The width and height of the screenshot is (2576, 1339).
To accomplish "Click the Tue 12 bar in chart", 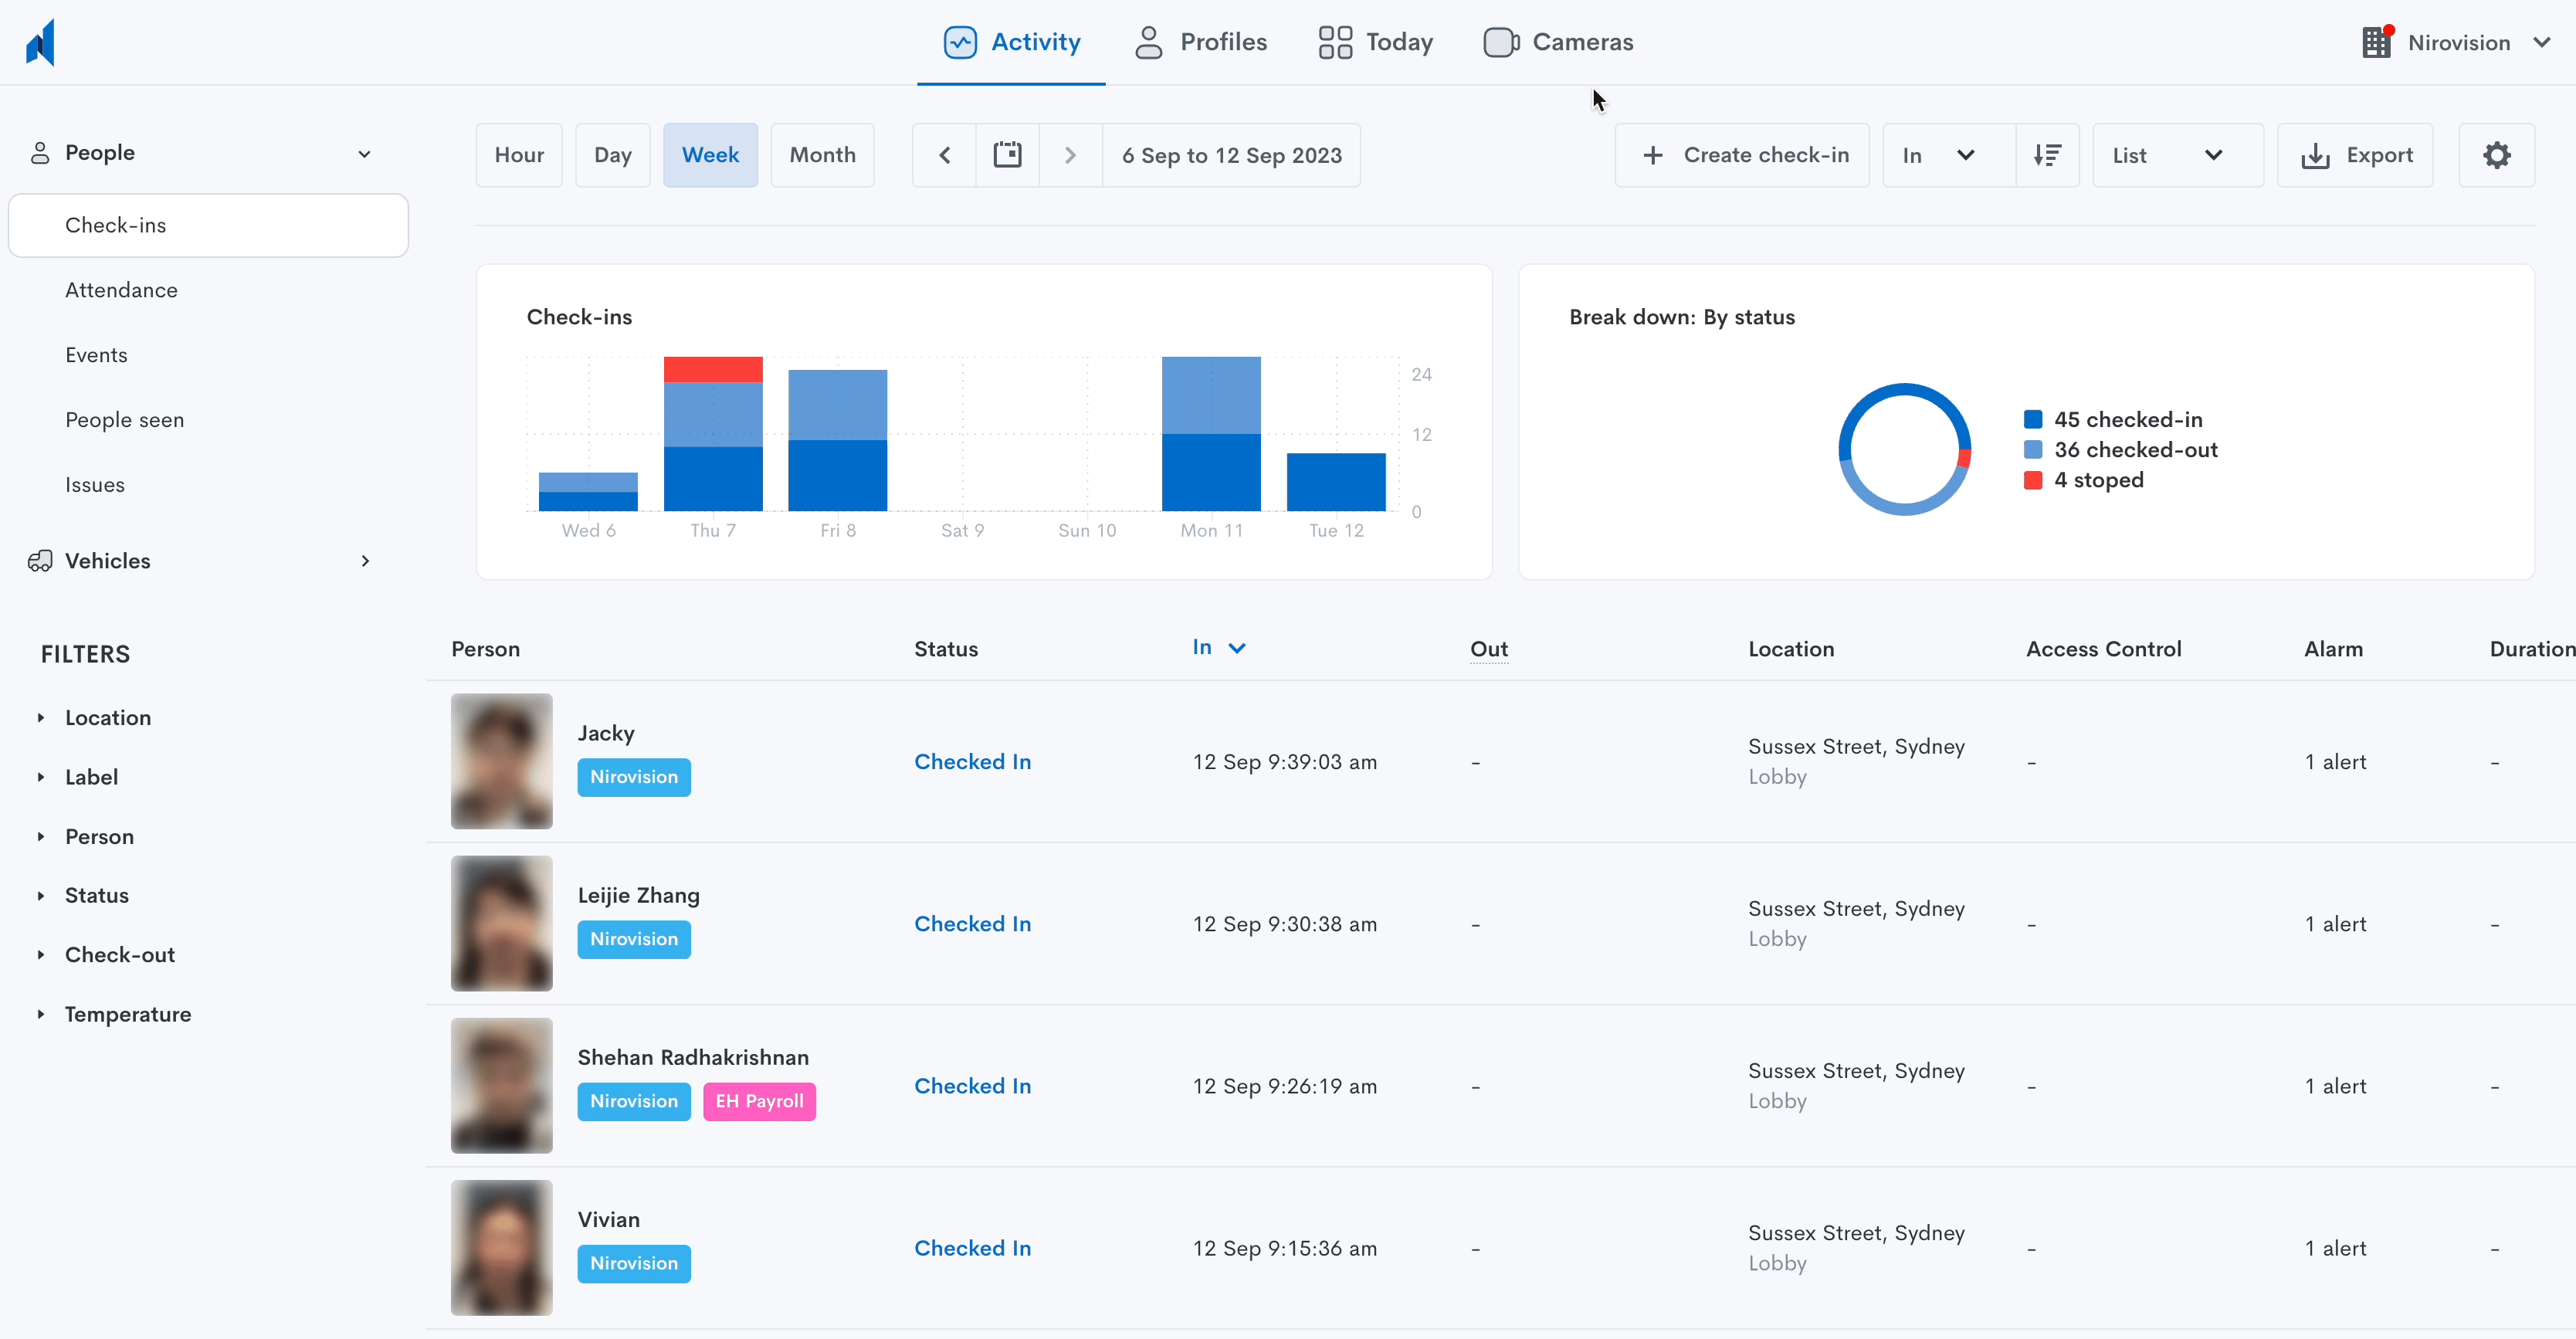I will pos(1336,482).
